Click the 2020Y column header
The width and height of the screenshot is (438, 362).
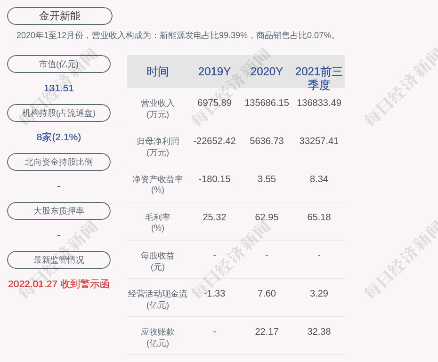pos(267,72)
